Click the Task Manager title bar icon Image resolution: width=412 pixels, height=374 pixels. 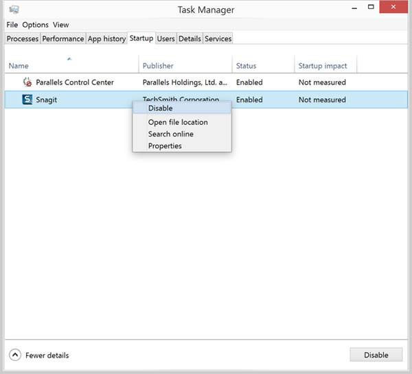tap(14, 10)
